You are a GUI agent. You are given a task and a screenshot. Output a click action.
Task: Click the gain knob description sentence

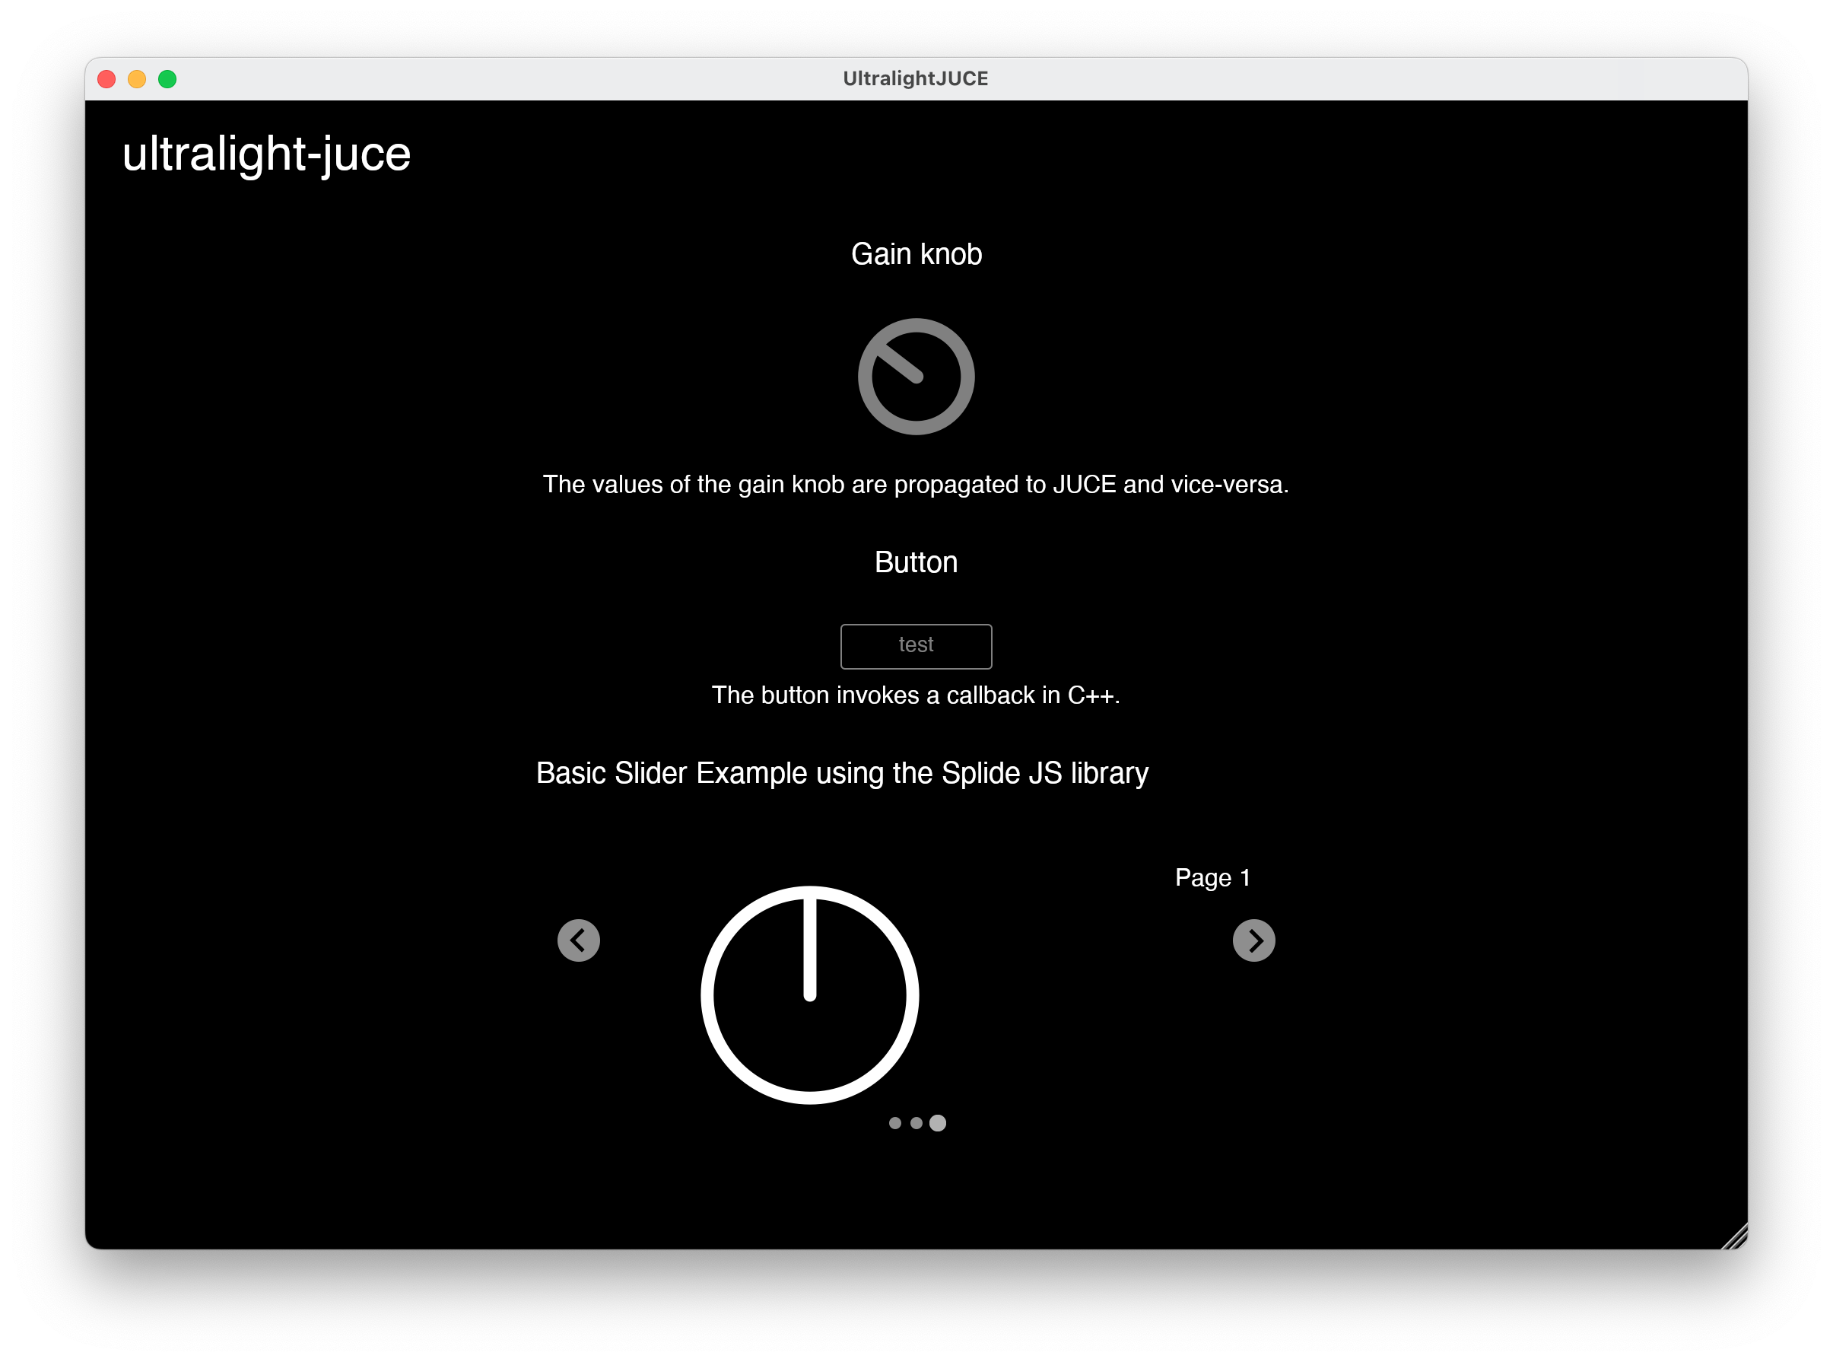[915, 484]
